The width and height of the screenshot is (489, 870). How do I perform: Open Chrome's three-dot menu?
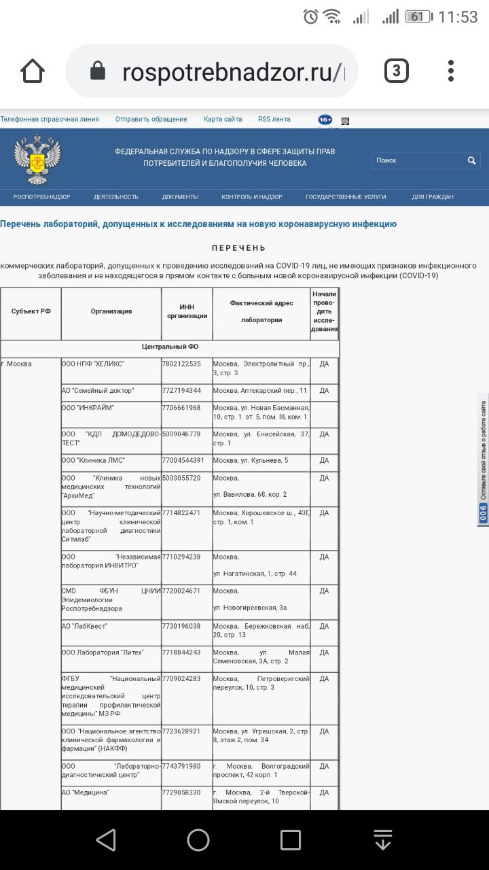tap(451, 71)
